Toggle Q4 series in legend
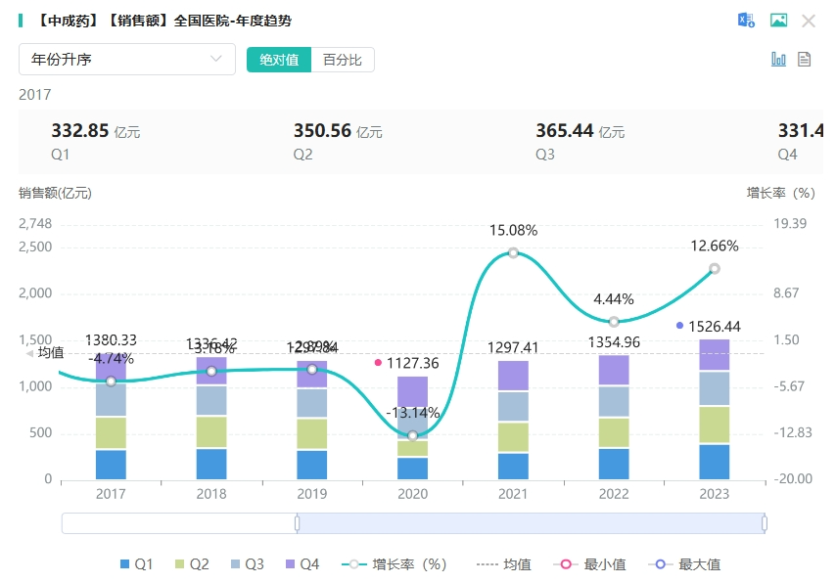836x583 pixels. click(302, 564)
